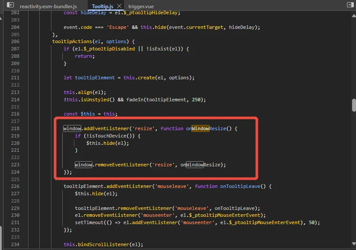The image size is (356, 250).
Task: Click the "return" keyword on line 208
Action: tap(83, 56)
